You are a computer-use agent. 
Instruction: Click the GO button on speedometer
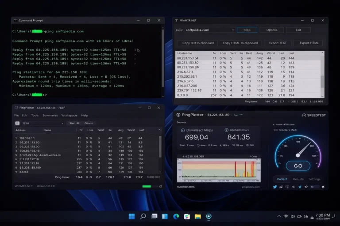pyautogui.click(x=298, y=166)
